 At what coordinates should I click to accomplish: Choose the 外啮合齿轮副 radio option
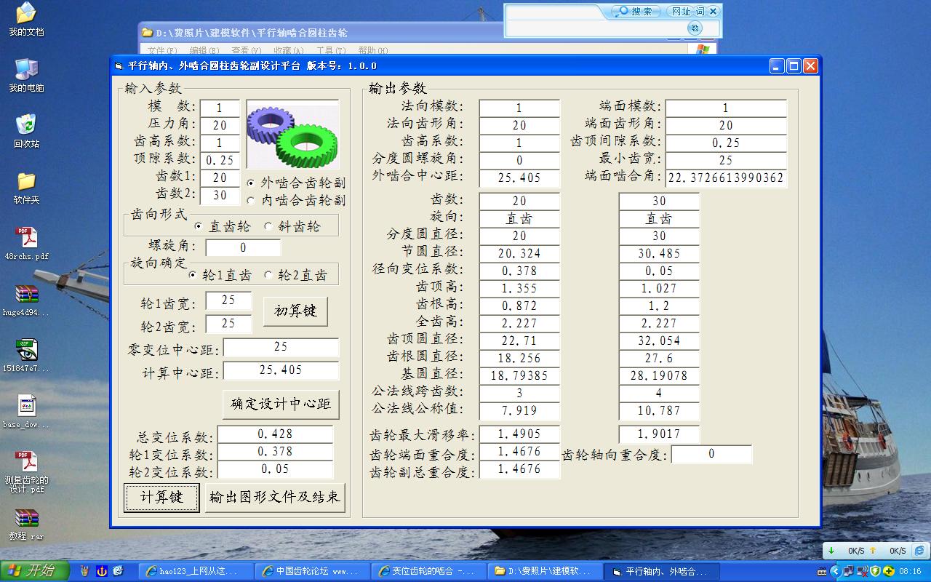[296, 183]
